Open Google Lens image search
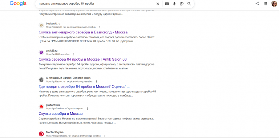This screenshot has width=279, height=138. pos(182,4)
